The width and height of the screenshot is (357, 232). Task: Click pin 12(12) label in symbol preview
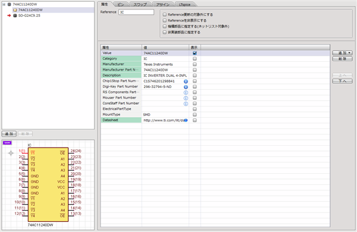tap(20, 214)
